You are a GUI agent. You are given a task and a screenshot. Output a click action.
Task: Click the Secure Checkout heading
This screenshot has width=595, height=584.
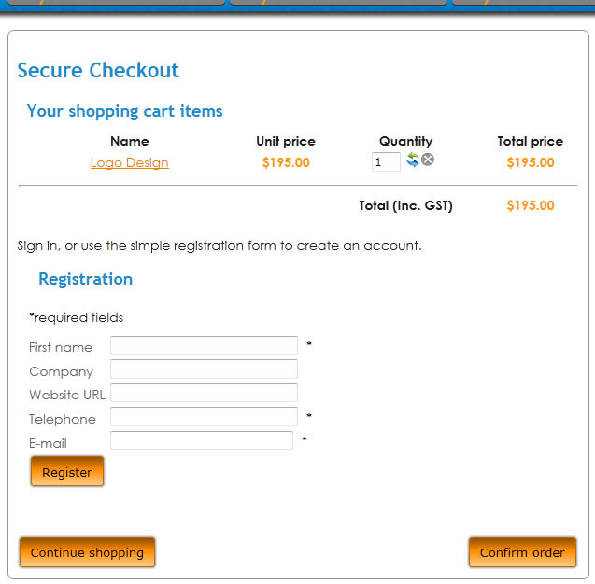(x=98, y=70)
